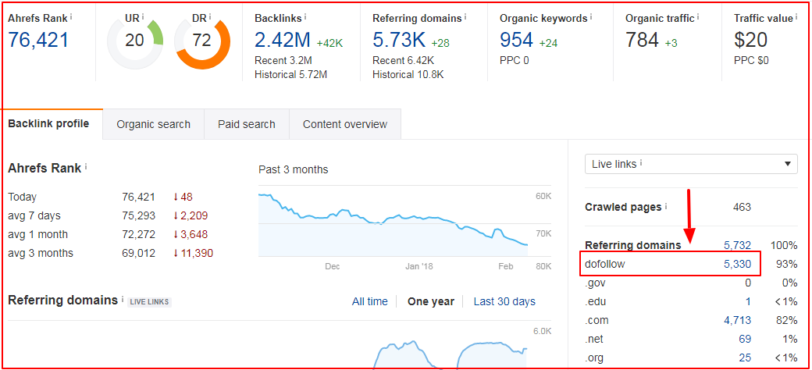Select One year range
Viewport: 812px width, 370px height.
431,301
